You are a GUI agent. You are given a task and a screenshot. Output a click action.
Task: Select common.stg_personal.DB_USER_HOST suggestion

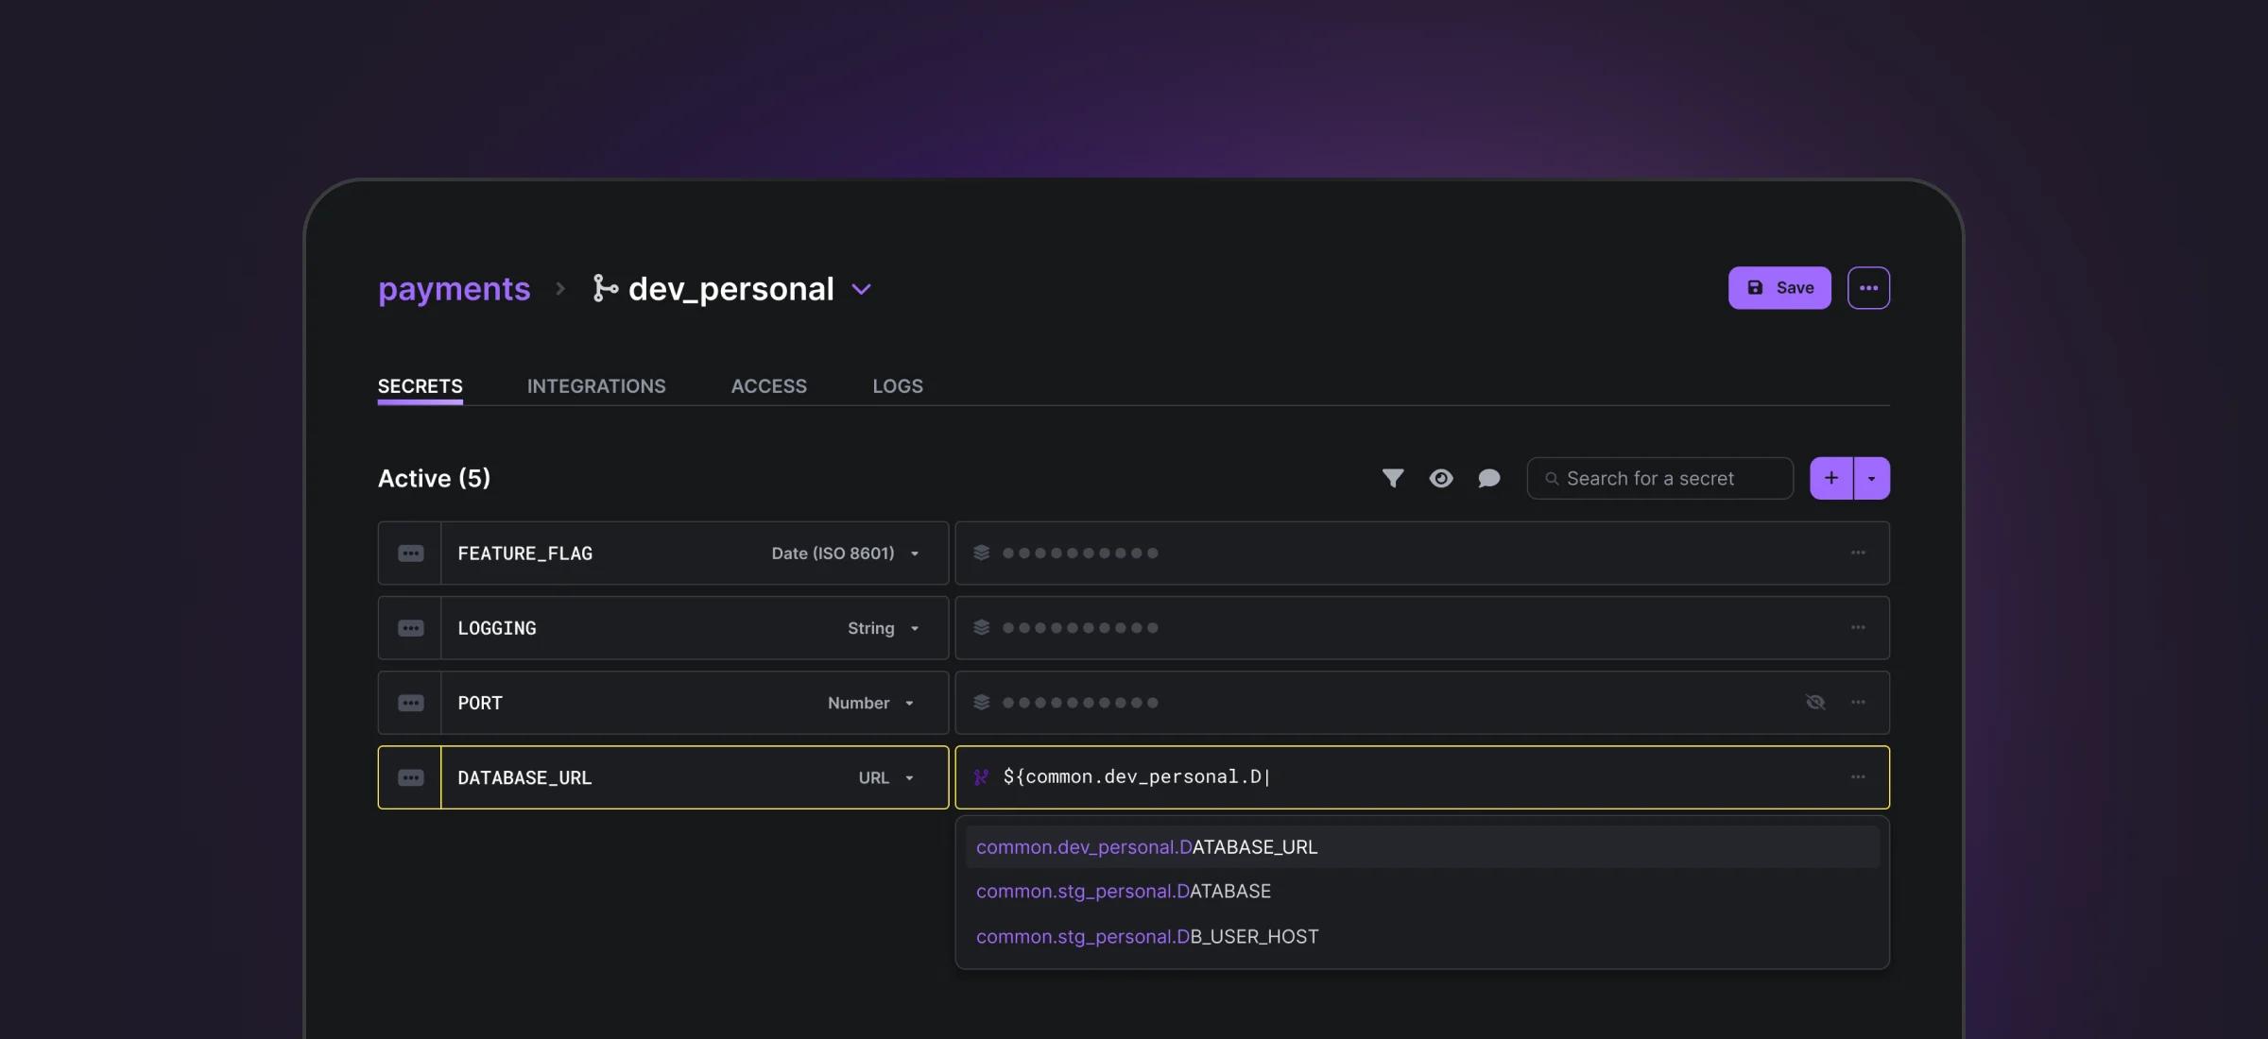tap(1146, 936)
